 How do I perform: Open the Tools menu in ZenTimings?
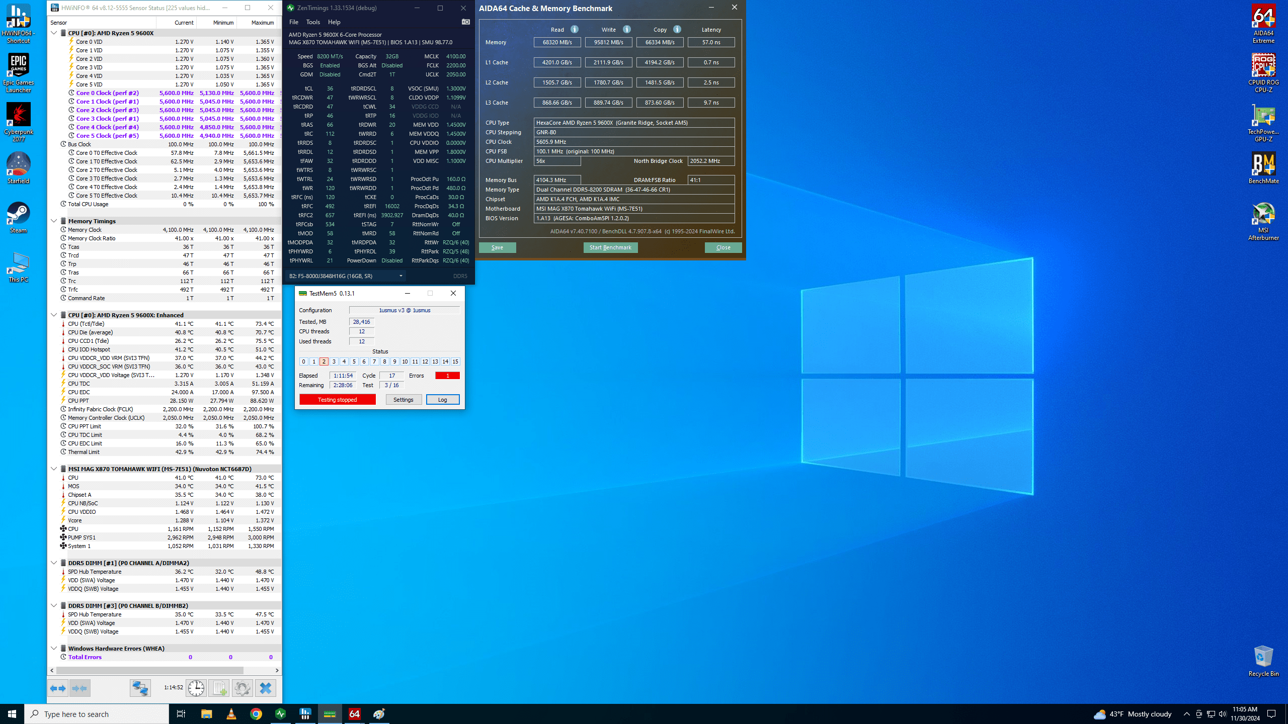[x=312, y=22]
